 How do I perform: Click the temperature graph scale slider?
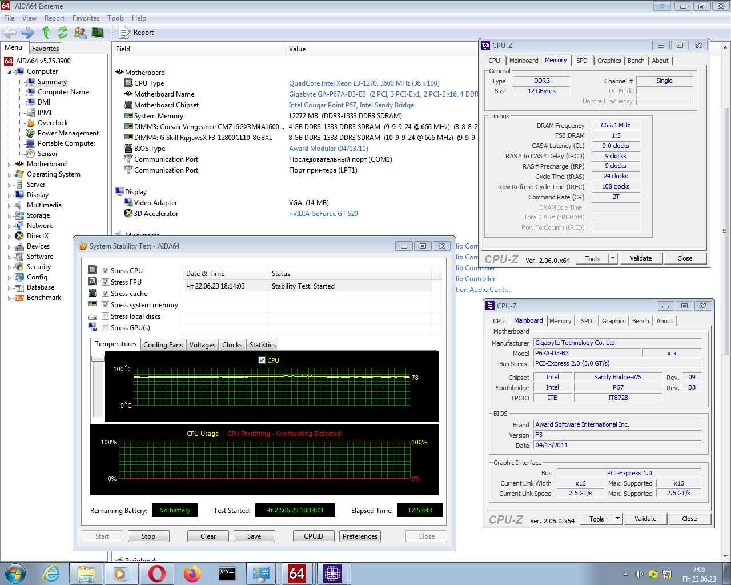98,359
